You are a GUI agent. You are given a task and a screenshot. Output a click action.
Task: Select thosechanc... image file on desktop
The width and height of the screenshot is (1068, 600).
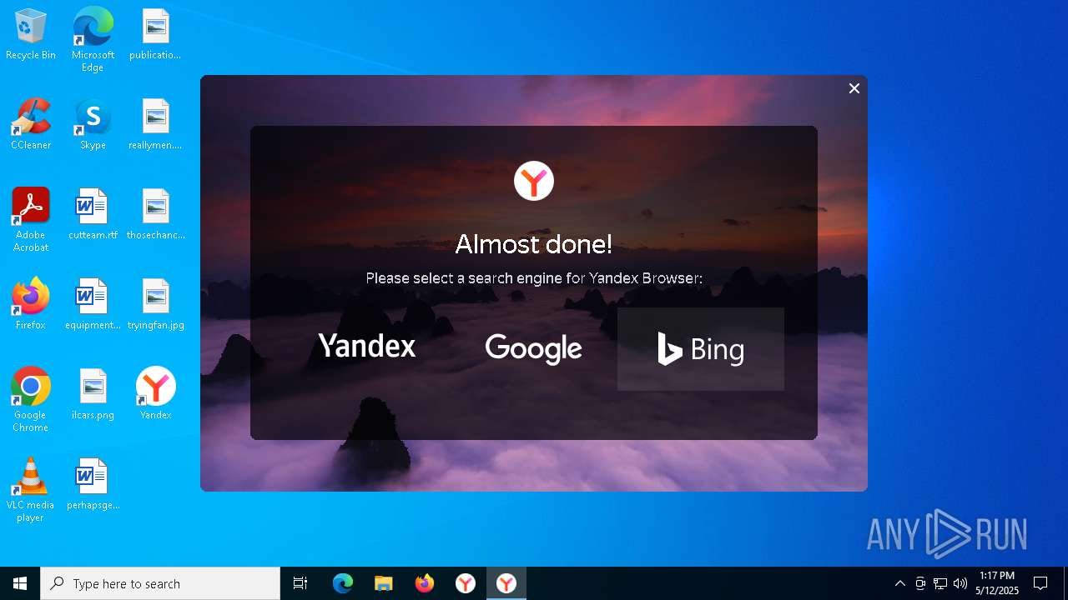point(155,215)
